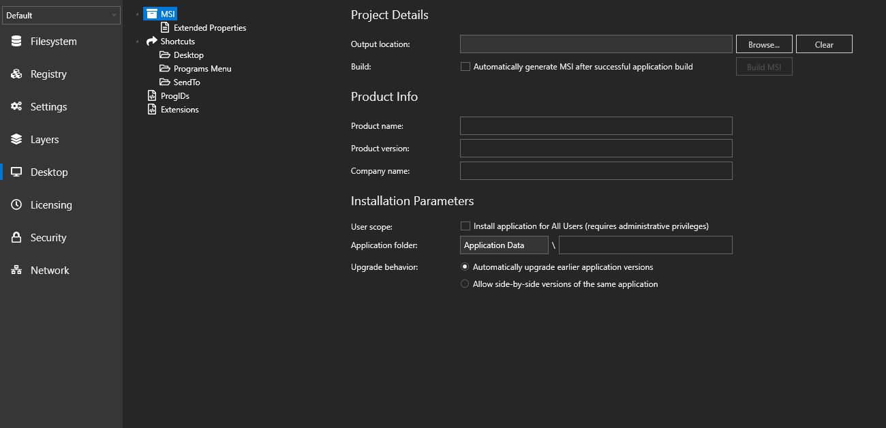Click the Filesystem database icon in sidebar
This screenshot has width=886, height=428.
click(16, 42)
